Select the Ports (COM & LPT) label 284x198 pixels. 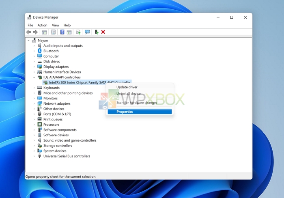pos(57,114)
